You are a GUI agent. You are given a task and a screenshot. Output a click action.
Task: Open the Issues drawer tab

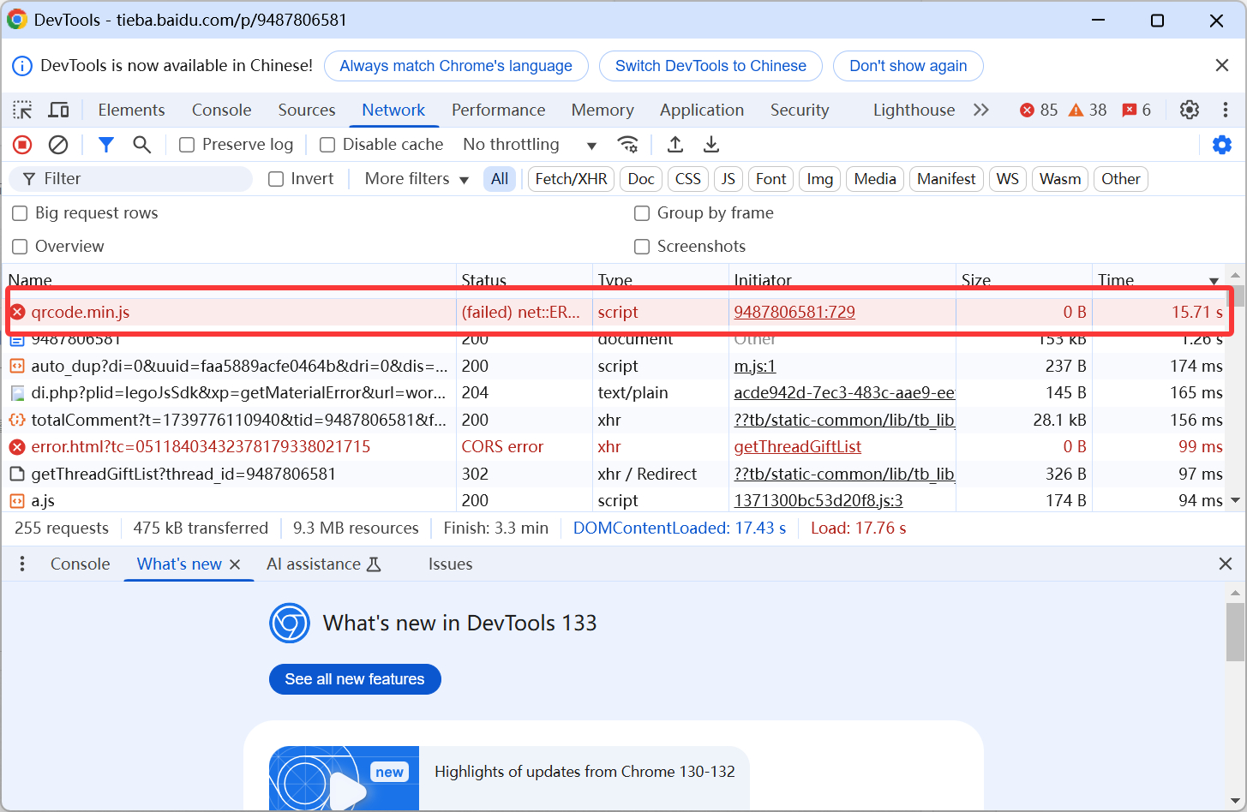coord(450,564)
